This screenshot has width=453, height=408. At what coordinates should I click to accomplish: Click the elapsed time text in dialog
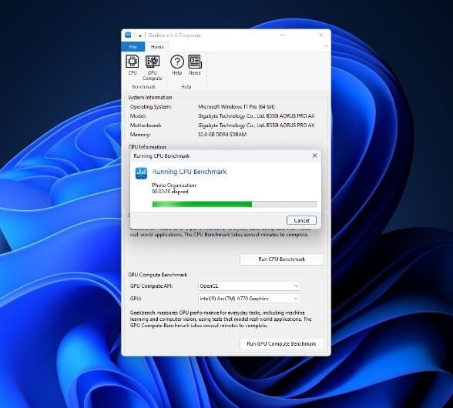170,192
